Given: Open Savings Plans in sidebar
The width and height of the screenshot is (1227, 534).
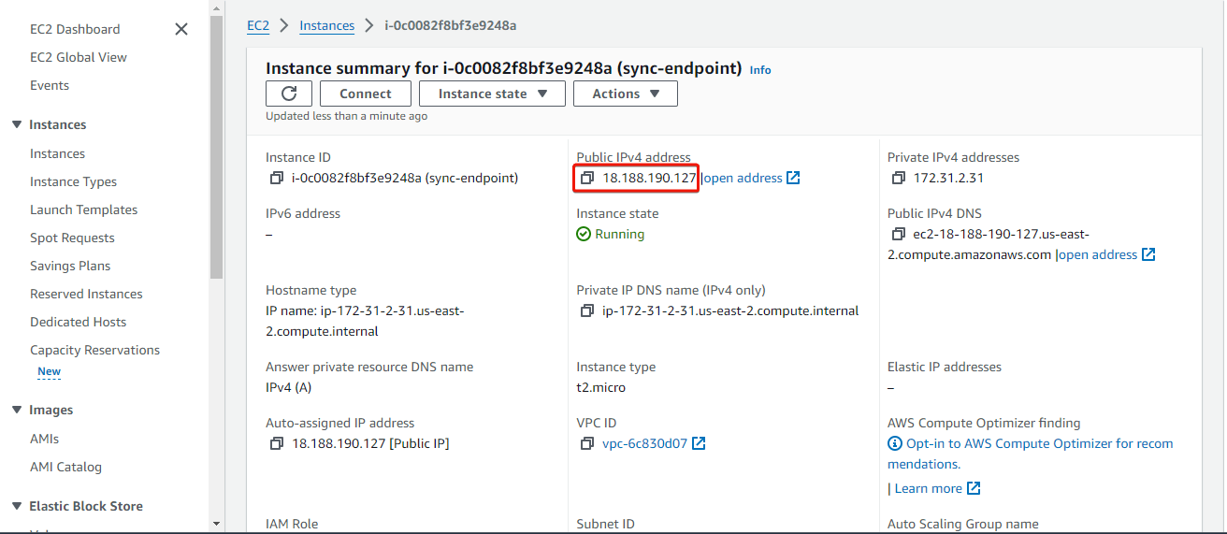Looking at the screenshot, I should coord(70,266).
